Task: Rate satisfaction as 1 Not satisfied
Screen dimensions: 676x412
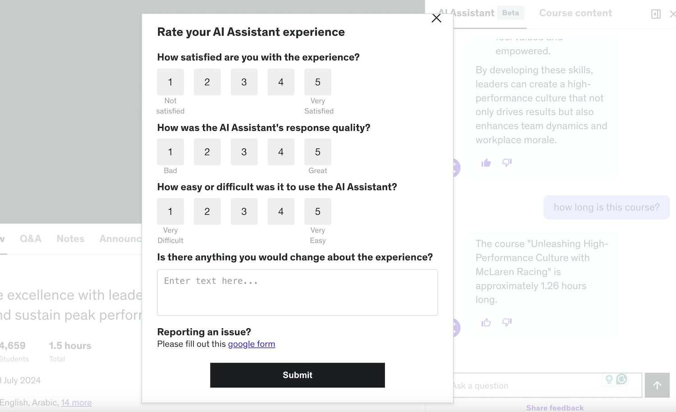Action: coord(170,82)
